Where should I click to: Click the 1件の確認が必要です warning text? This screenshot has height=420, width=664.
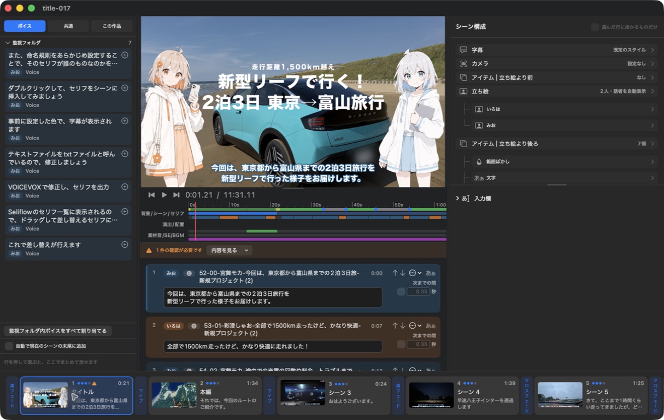(x=179, y=250)
